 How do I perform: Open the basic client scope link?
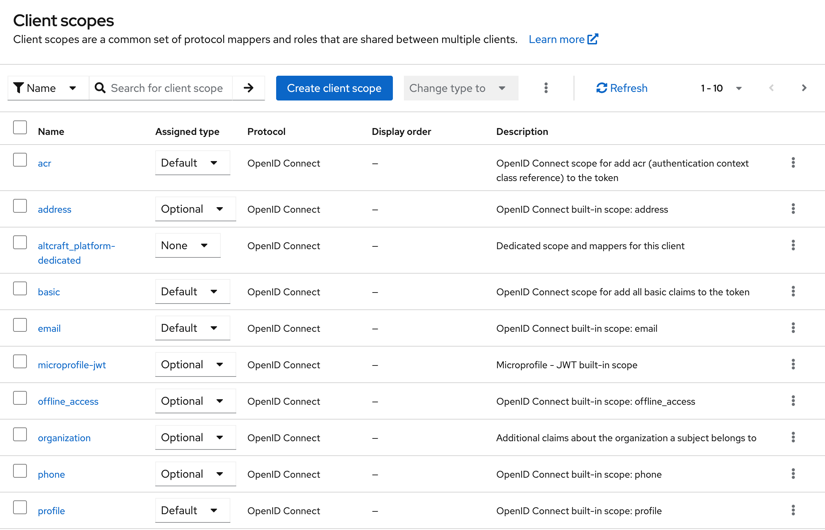[x=49, y=292]
